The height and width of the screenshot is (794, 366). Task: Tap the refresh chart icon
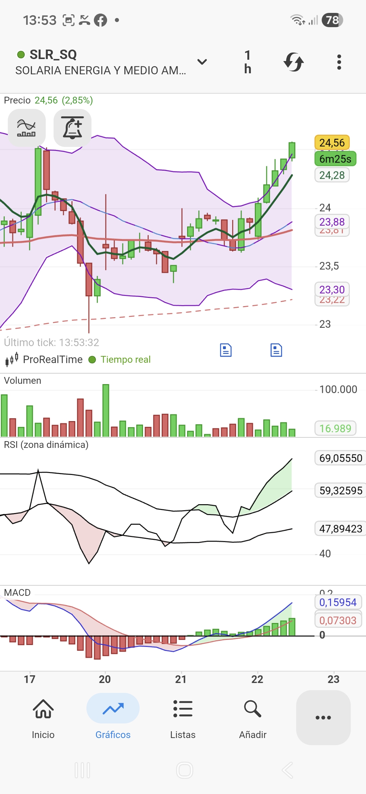(x=293, y=62)
